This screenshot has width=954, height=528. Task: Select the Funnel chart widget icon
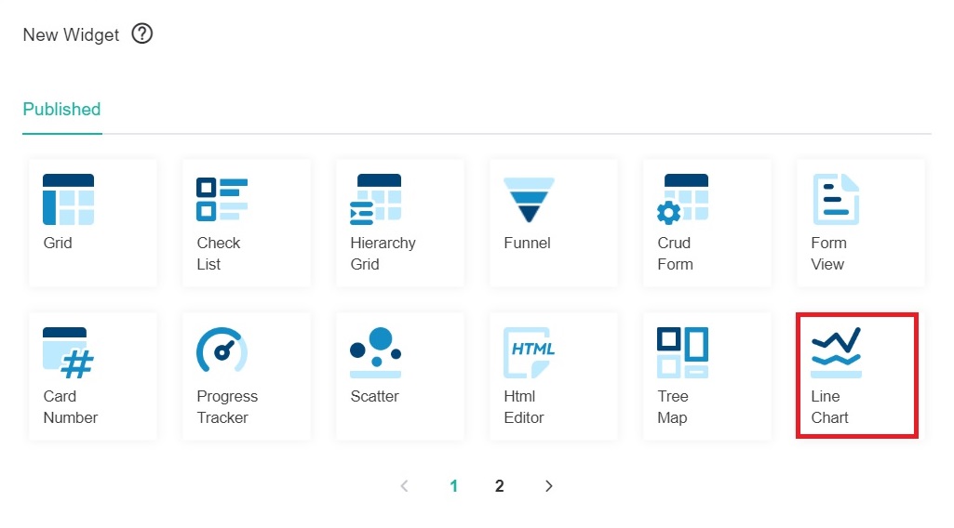pos(529,200)
